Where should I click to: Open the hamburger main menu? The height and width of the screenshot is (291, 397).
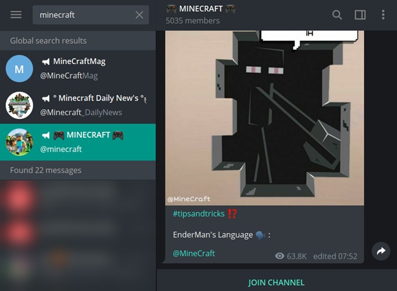(x=16, y=15)
